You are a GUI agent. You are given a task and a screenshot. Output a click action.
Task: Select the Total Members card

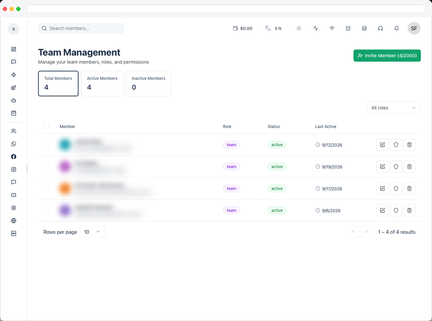click(58, 84)
